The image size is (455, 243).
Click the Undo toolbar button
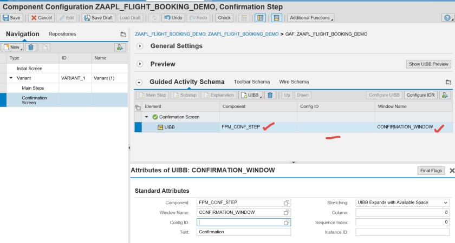tap(173, 18)
